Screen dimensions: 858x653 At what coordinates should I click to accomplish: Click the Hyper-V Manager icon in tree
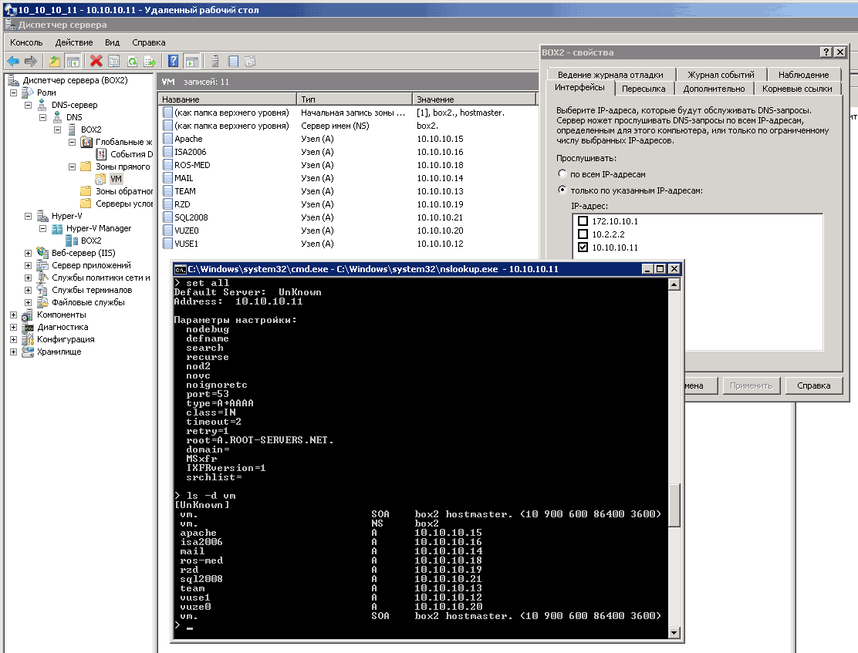pos(57,229)
